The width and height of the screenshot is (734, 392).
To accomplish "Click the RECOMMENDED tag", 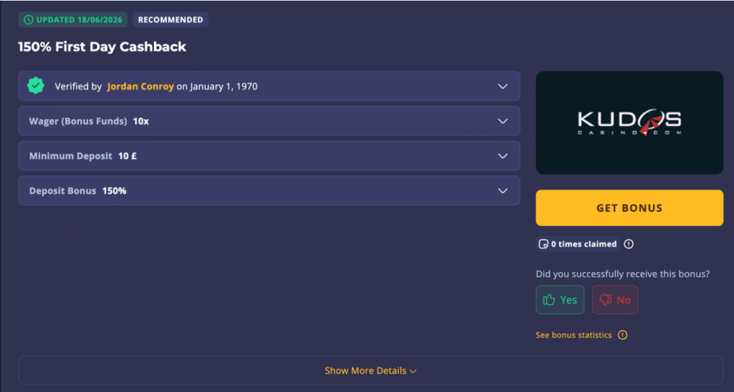I will (x=171, y=19).
